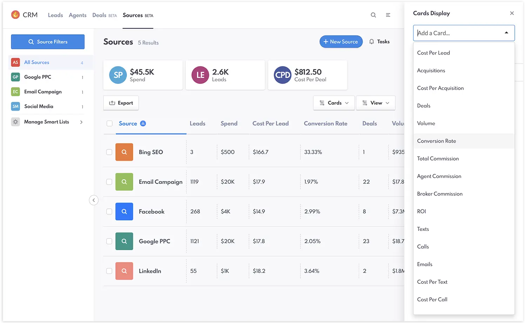
Task: Open the hamburger menu icon in header
Action: click(x=388, y=15)
